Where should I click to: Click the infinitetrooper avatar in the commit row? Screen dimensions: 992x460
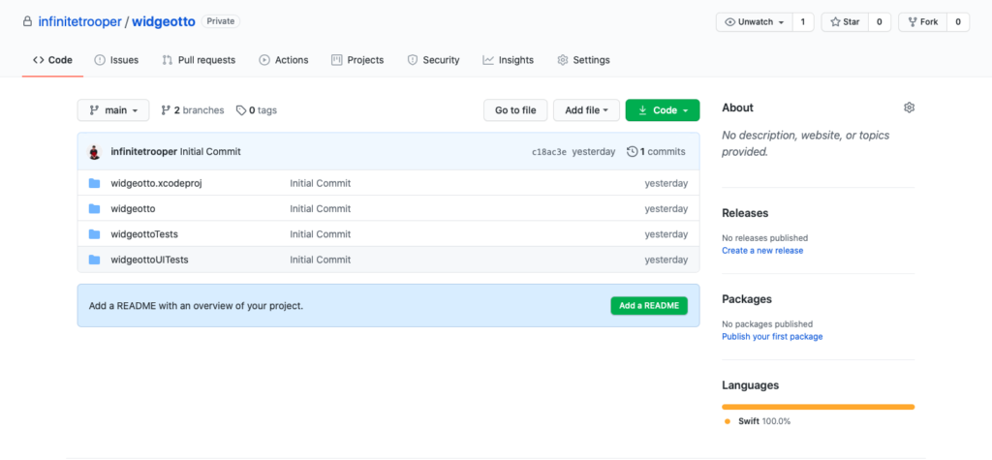(94, 152)
